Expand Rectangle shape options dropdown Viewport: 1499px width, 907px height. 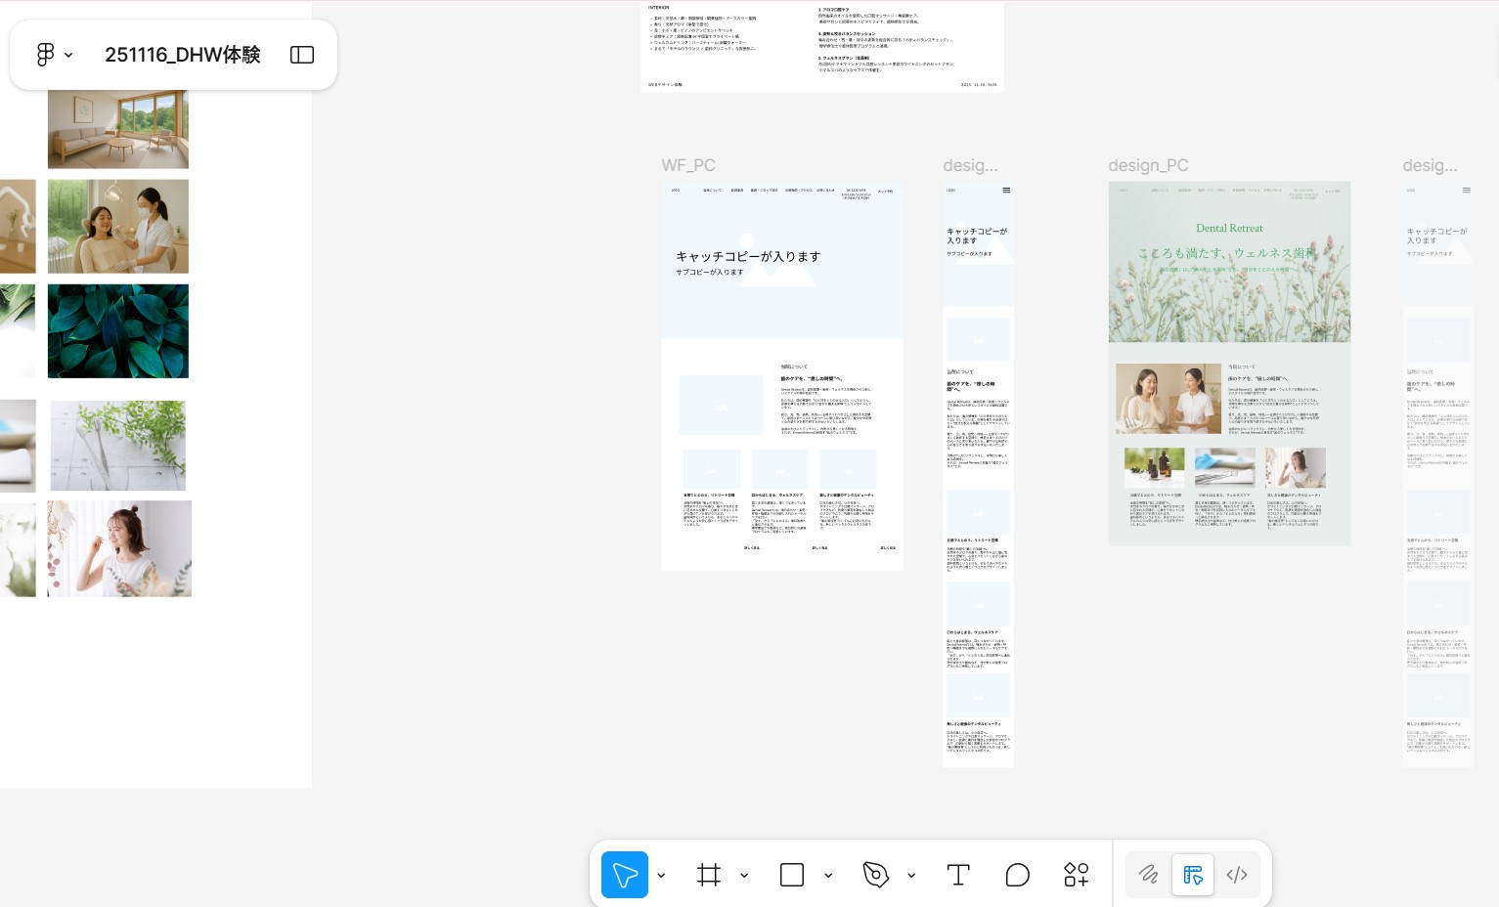[x=828, y=875]
